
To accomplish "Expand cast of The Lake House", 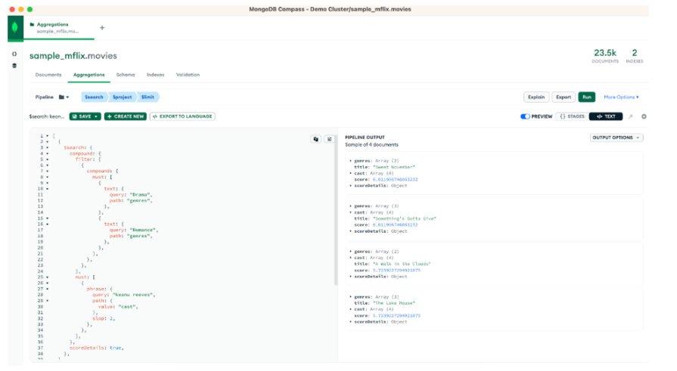I will coord(350,309).
